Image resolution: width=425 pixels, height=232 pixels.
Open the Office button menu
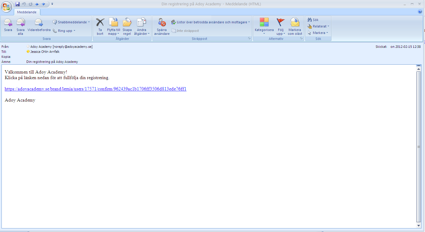[6, 7]
